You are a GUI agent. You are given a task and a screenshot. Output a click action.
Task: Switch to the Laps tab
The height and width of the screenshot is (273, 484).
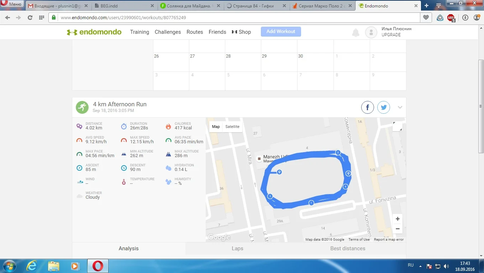pos(237,248)
